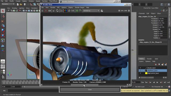
Task: Render region icon in Render View
Action: click(46, 11)
